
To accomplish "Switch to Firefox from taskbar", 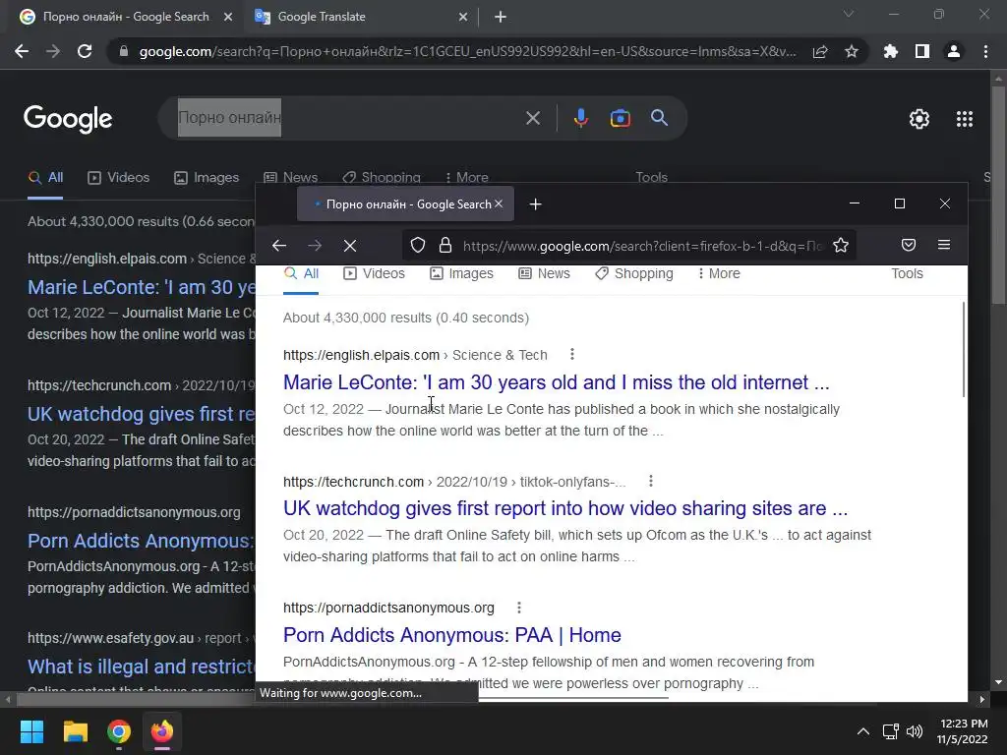I will 162,731.
